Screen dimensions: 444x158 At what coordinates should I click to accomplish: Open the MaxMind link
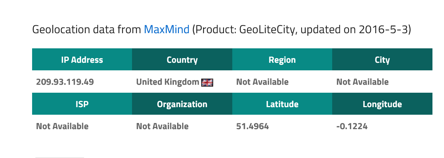pos(167,30)
